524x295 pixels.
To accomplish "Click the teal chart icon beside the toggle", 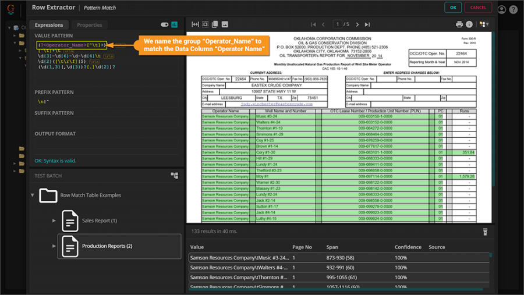I will pos(175,25).
